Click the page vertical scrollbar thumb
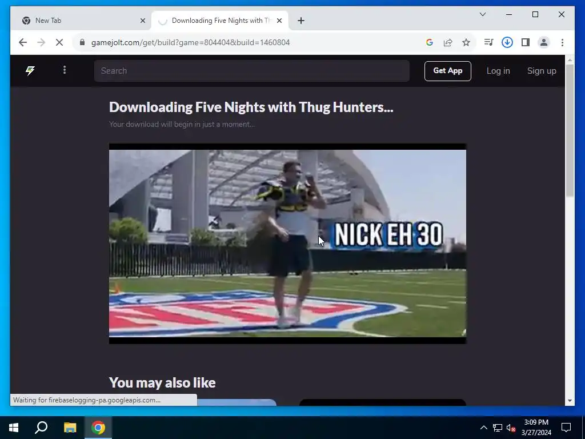Screen dimensions: 585x439 570,131
